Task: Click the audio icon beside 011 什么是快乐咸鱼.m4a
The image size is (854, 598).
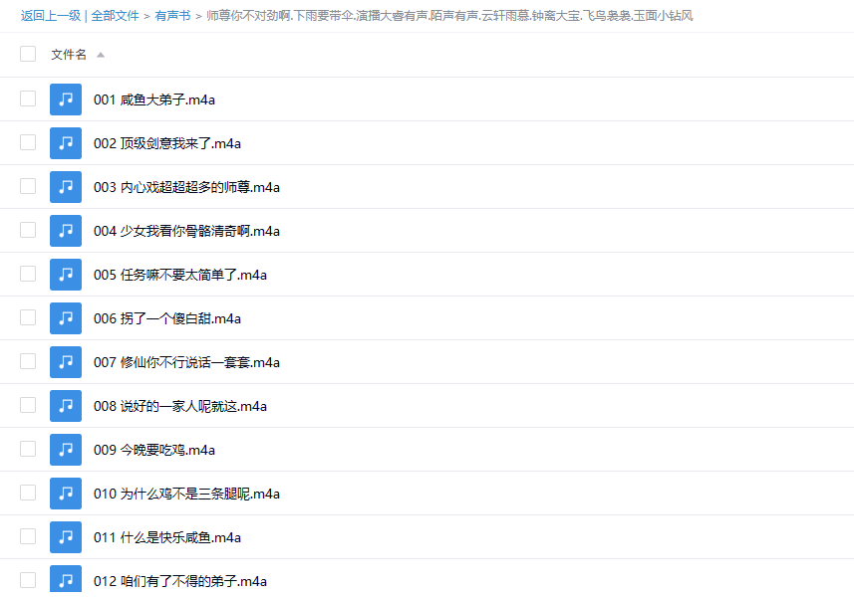Action: click(66, 537)
